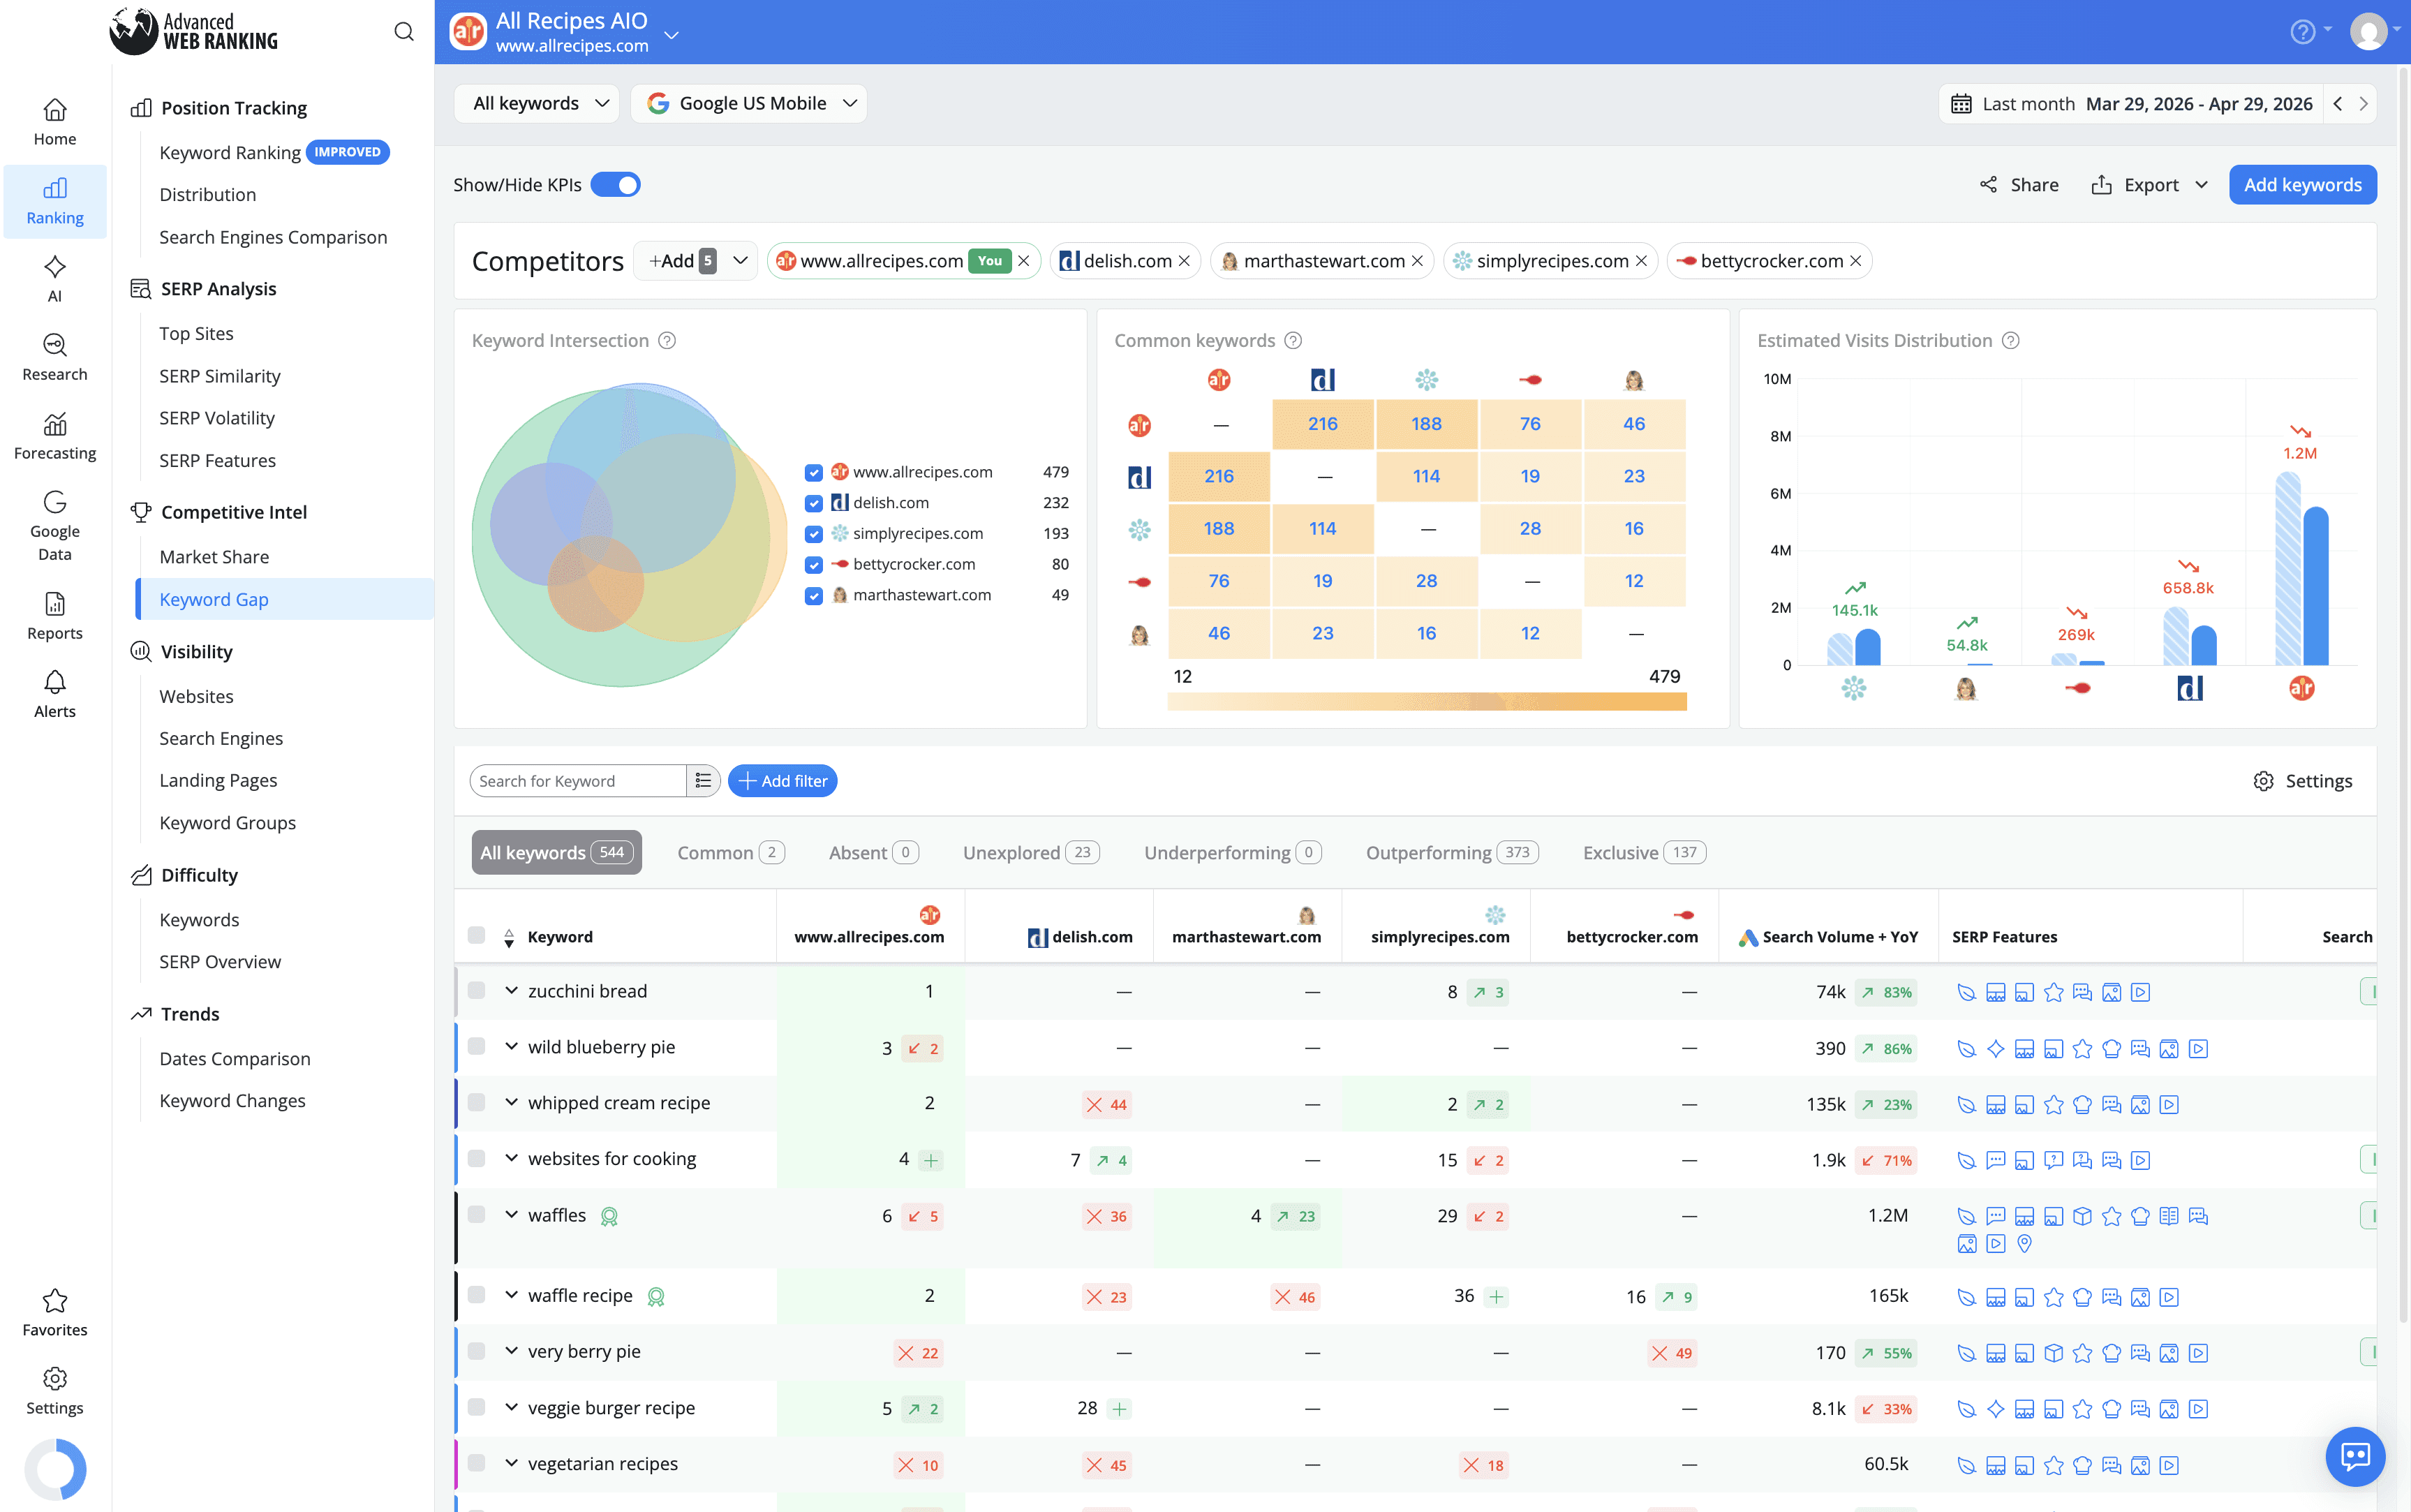Open the Forecasting sidebar icon

[x=54, y=437]
